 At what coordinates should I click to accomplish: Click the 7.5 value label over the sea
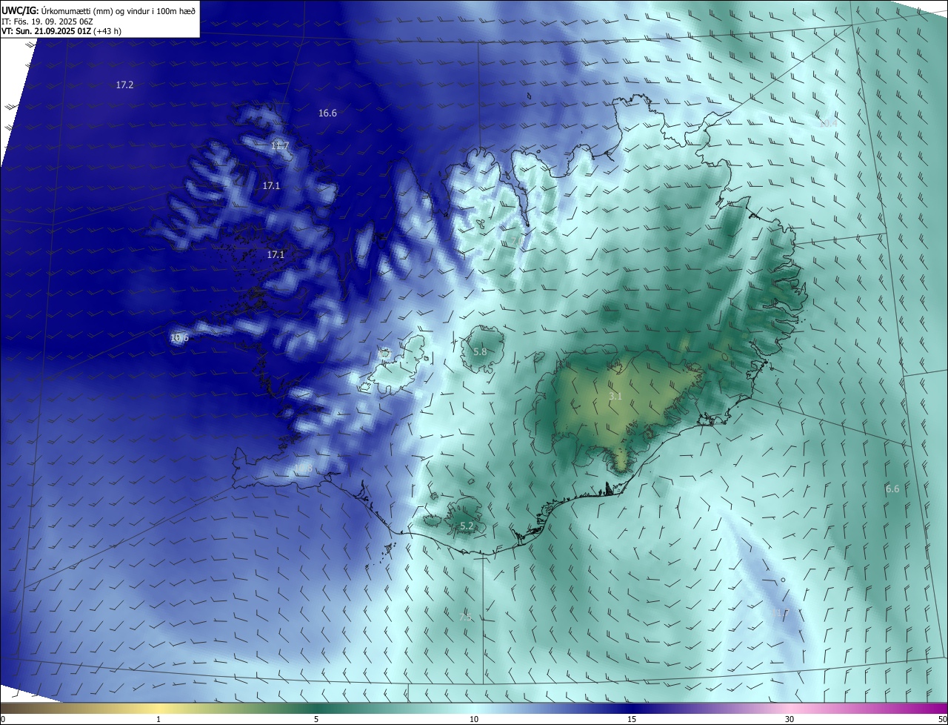click(x=465, y=617)
